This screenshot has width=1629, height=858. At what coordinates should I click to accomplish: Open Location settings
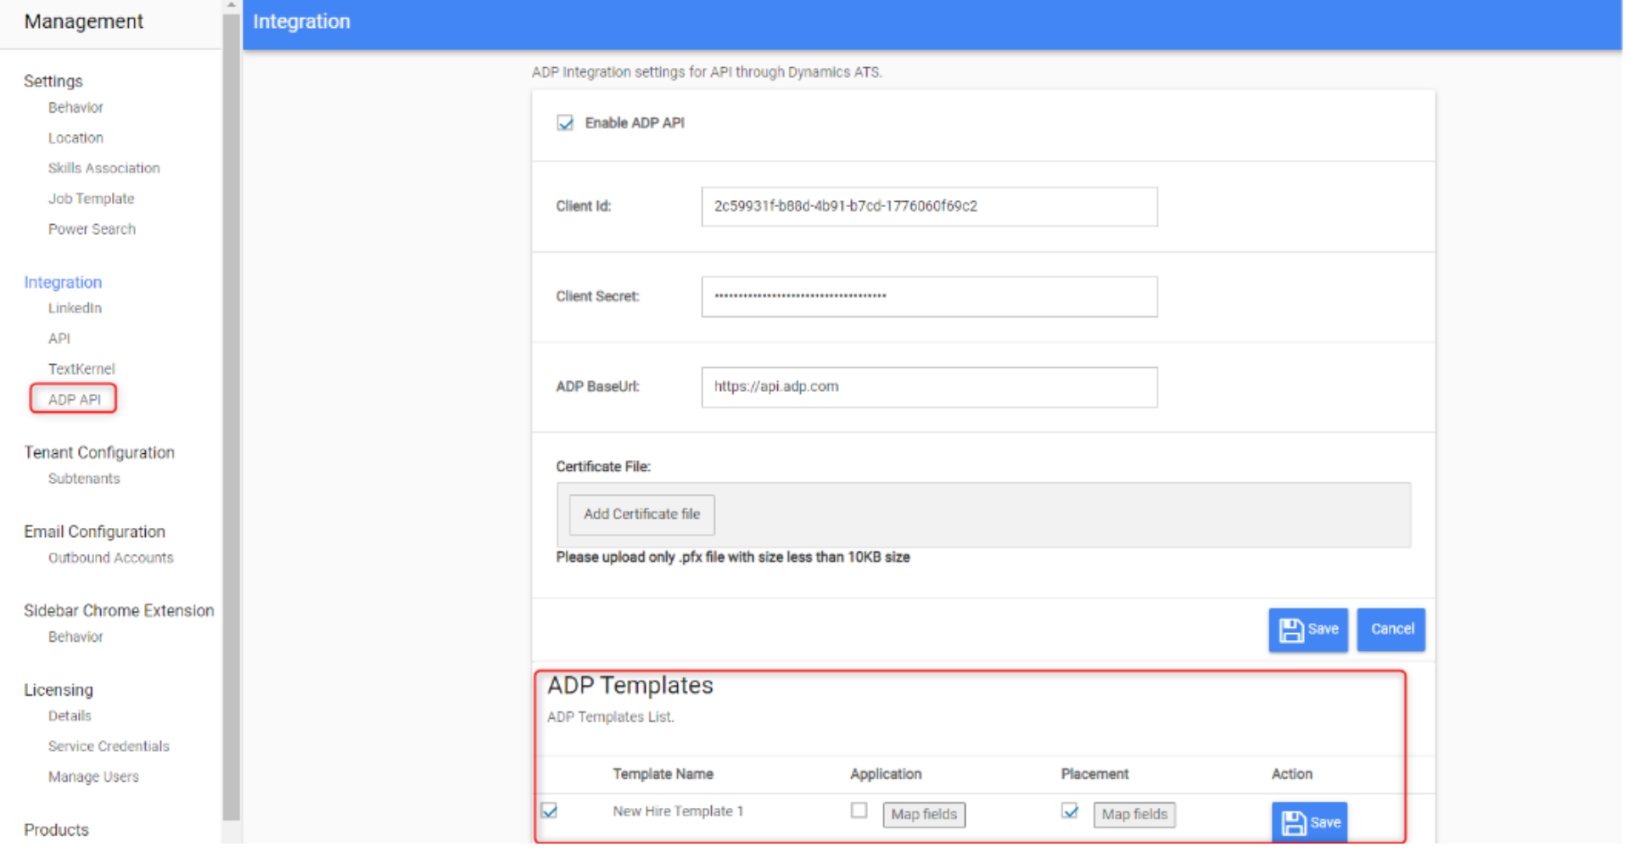76,138
